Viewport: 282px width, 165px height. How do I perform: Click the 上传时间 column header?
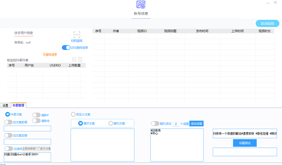tap(238, 31)
